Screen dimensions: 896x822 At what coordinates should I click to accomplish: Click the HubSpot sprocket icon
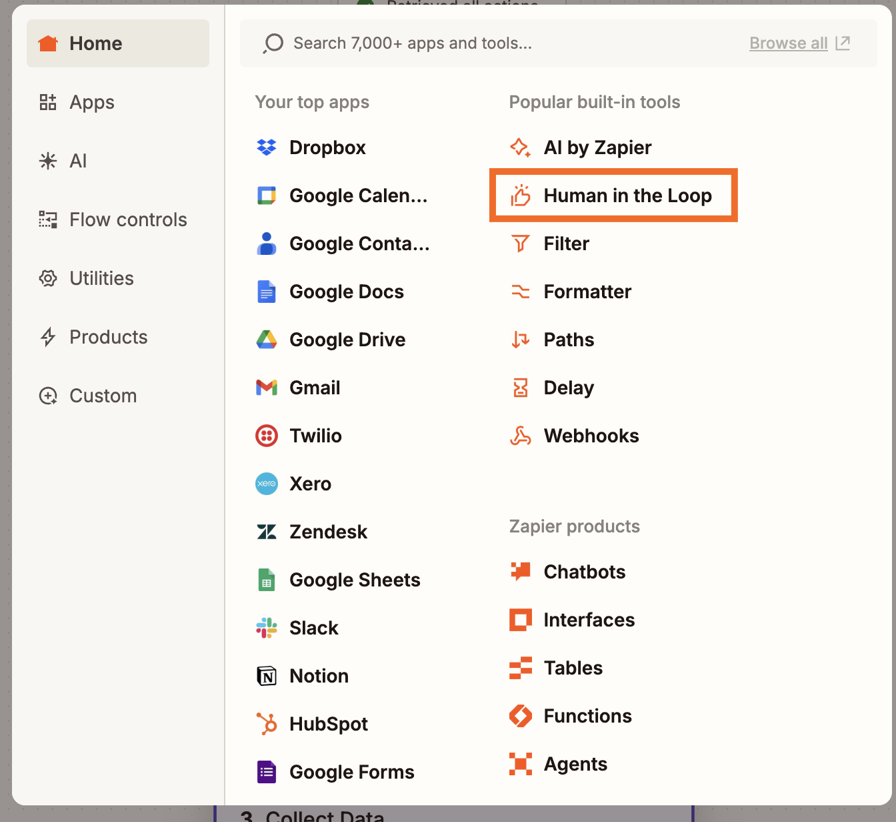tap(267, 724)
